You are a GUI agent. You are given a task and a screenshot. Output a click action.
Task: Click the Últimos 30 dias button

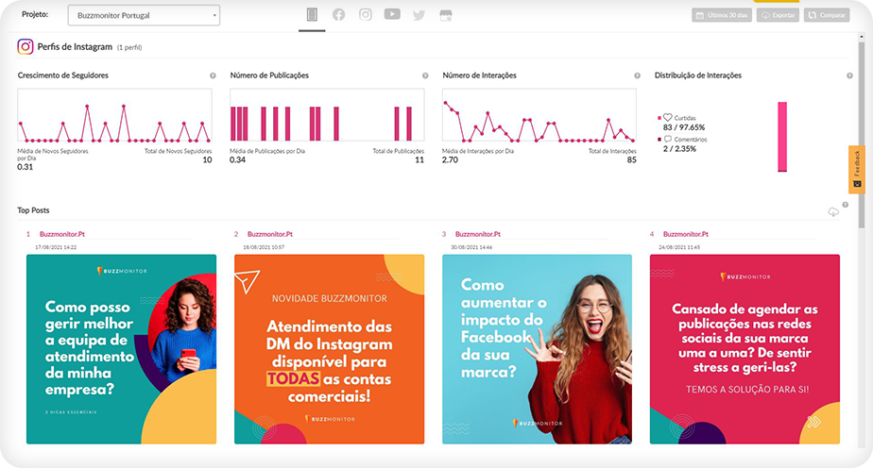click(722, 15)
